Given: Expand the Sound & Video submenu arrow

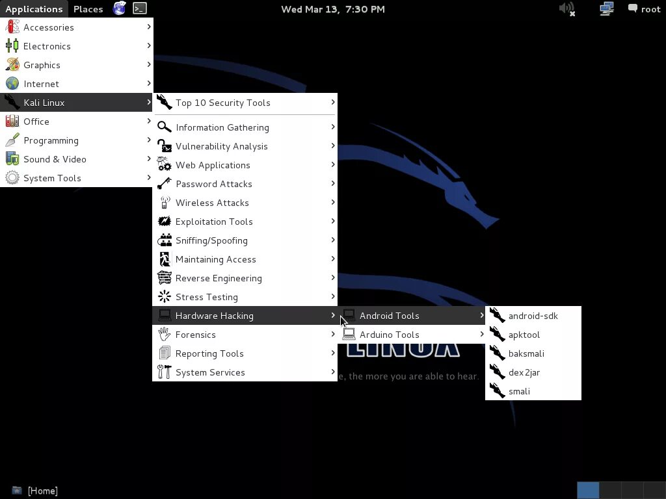Looking at the screenshot, I should tap(149, 159).
